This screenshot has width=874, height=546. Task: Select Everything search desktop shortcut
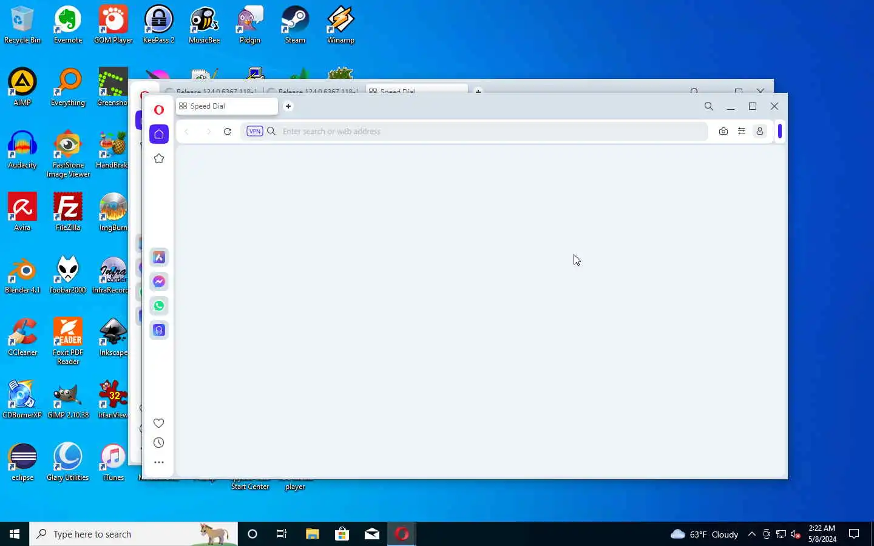68,87
